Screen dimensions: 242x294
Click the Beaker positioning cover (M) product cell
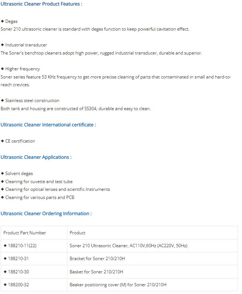tap(118, 284)
